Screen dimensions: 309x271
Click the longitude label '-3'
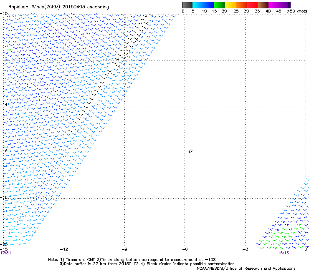point(246,249)
